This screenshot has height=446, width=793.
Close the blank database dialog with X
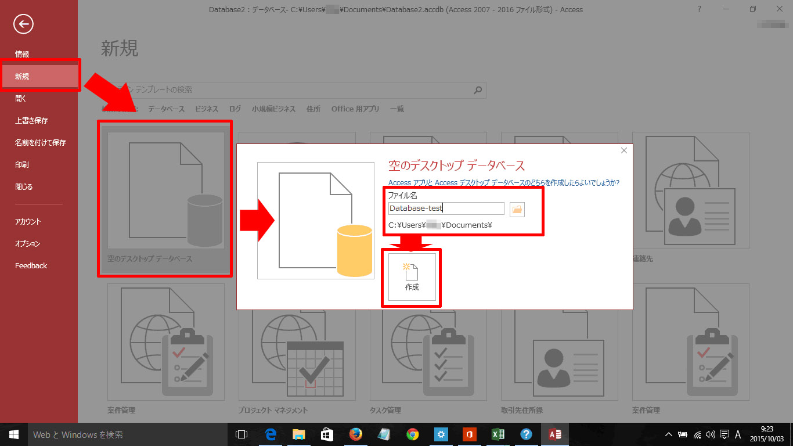(624, 150)
